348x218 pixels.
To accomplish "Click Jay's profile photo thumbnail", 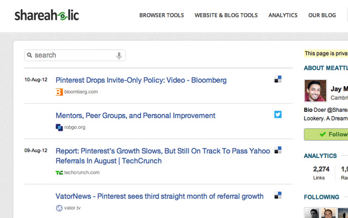I will tap(315, 90).
